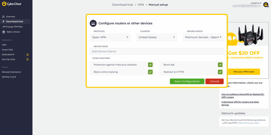
Task: Open the user profile avatar
Action: pos(266,4)
